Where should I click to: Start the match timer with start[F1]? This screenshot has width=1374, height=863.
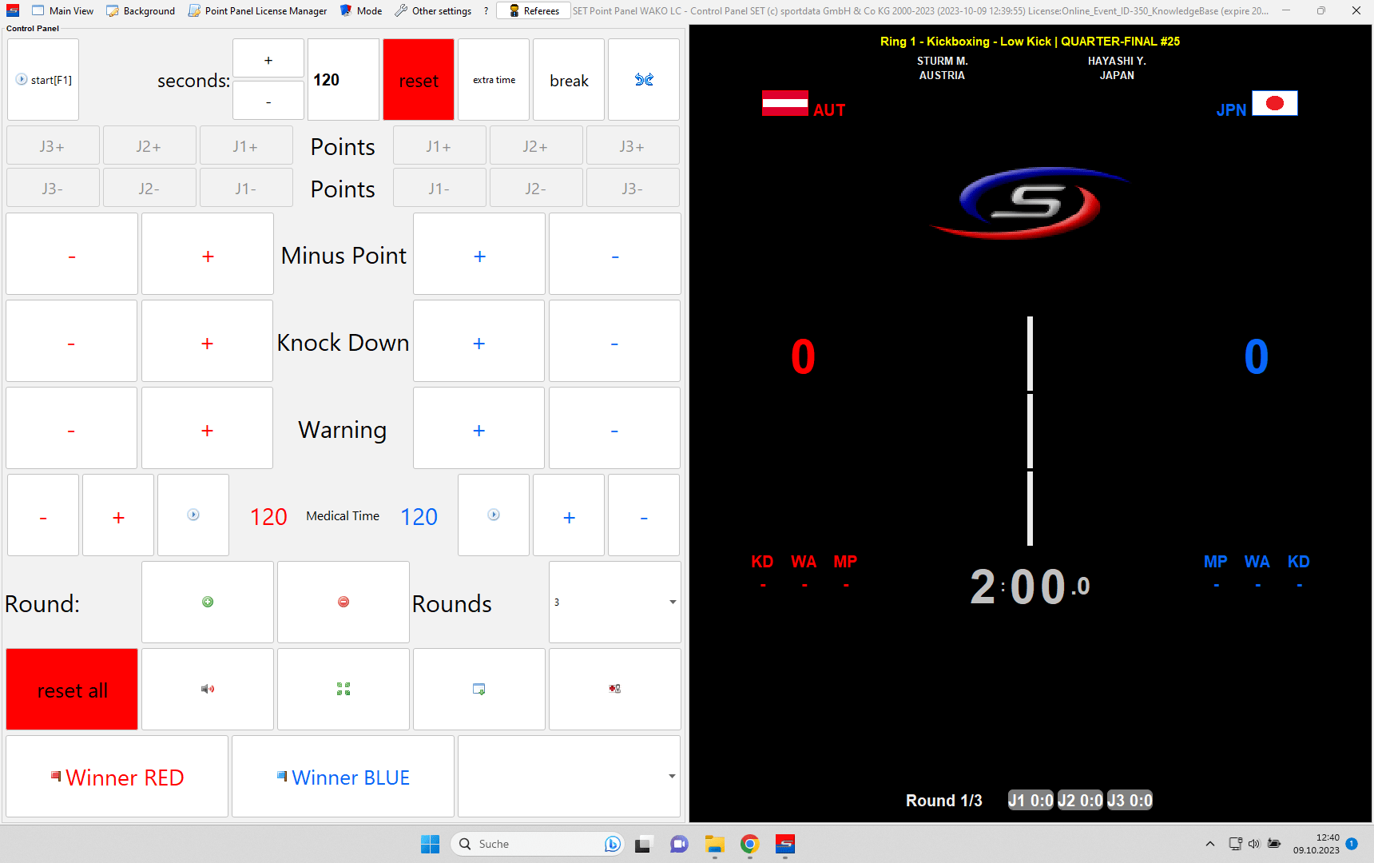point(43,80)
